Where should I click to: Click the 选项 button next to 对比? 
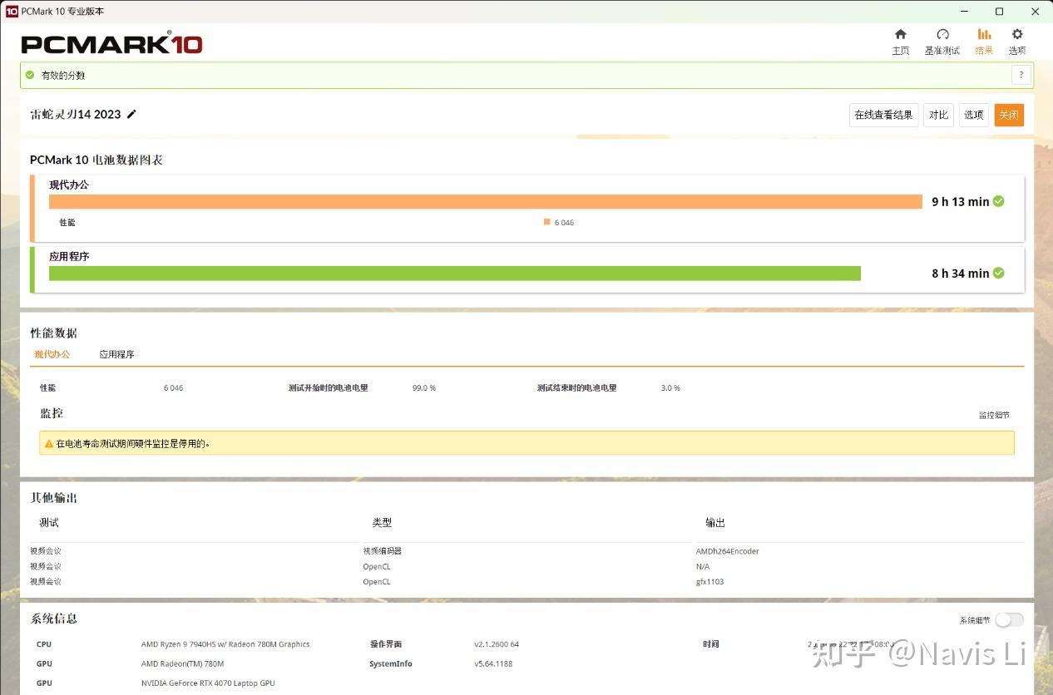pos(974,115)
